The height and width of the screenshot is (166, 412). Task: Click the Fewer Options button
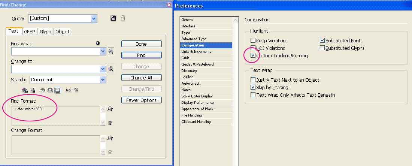tap(141, 100)
